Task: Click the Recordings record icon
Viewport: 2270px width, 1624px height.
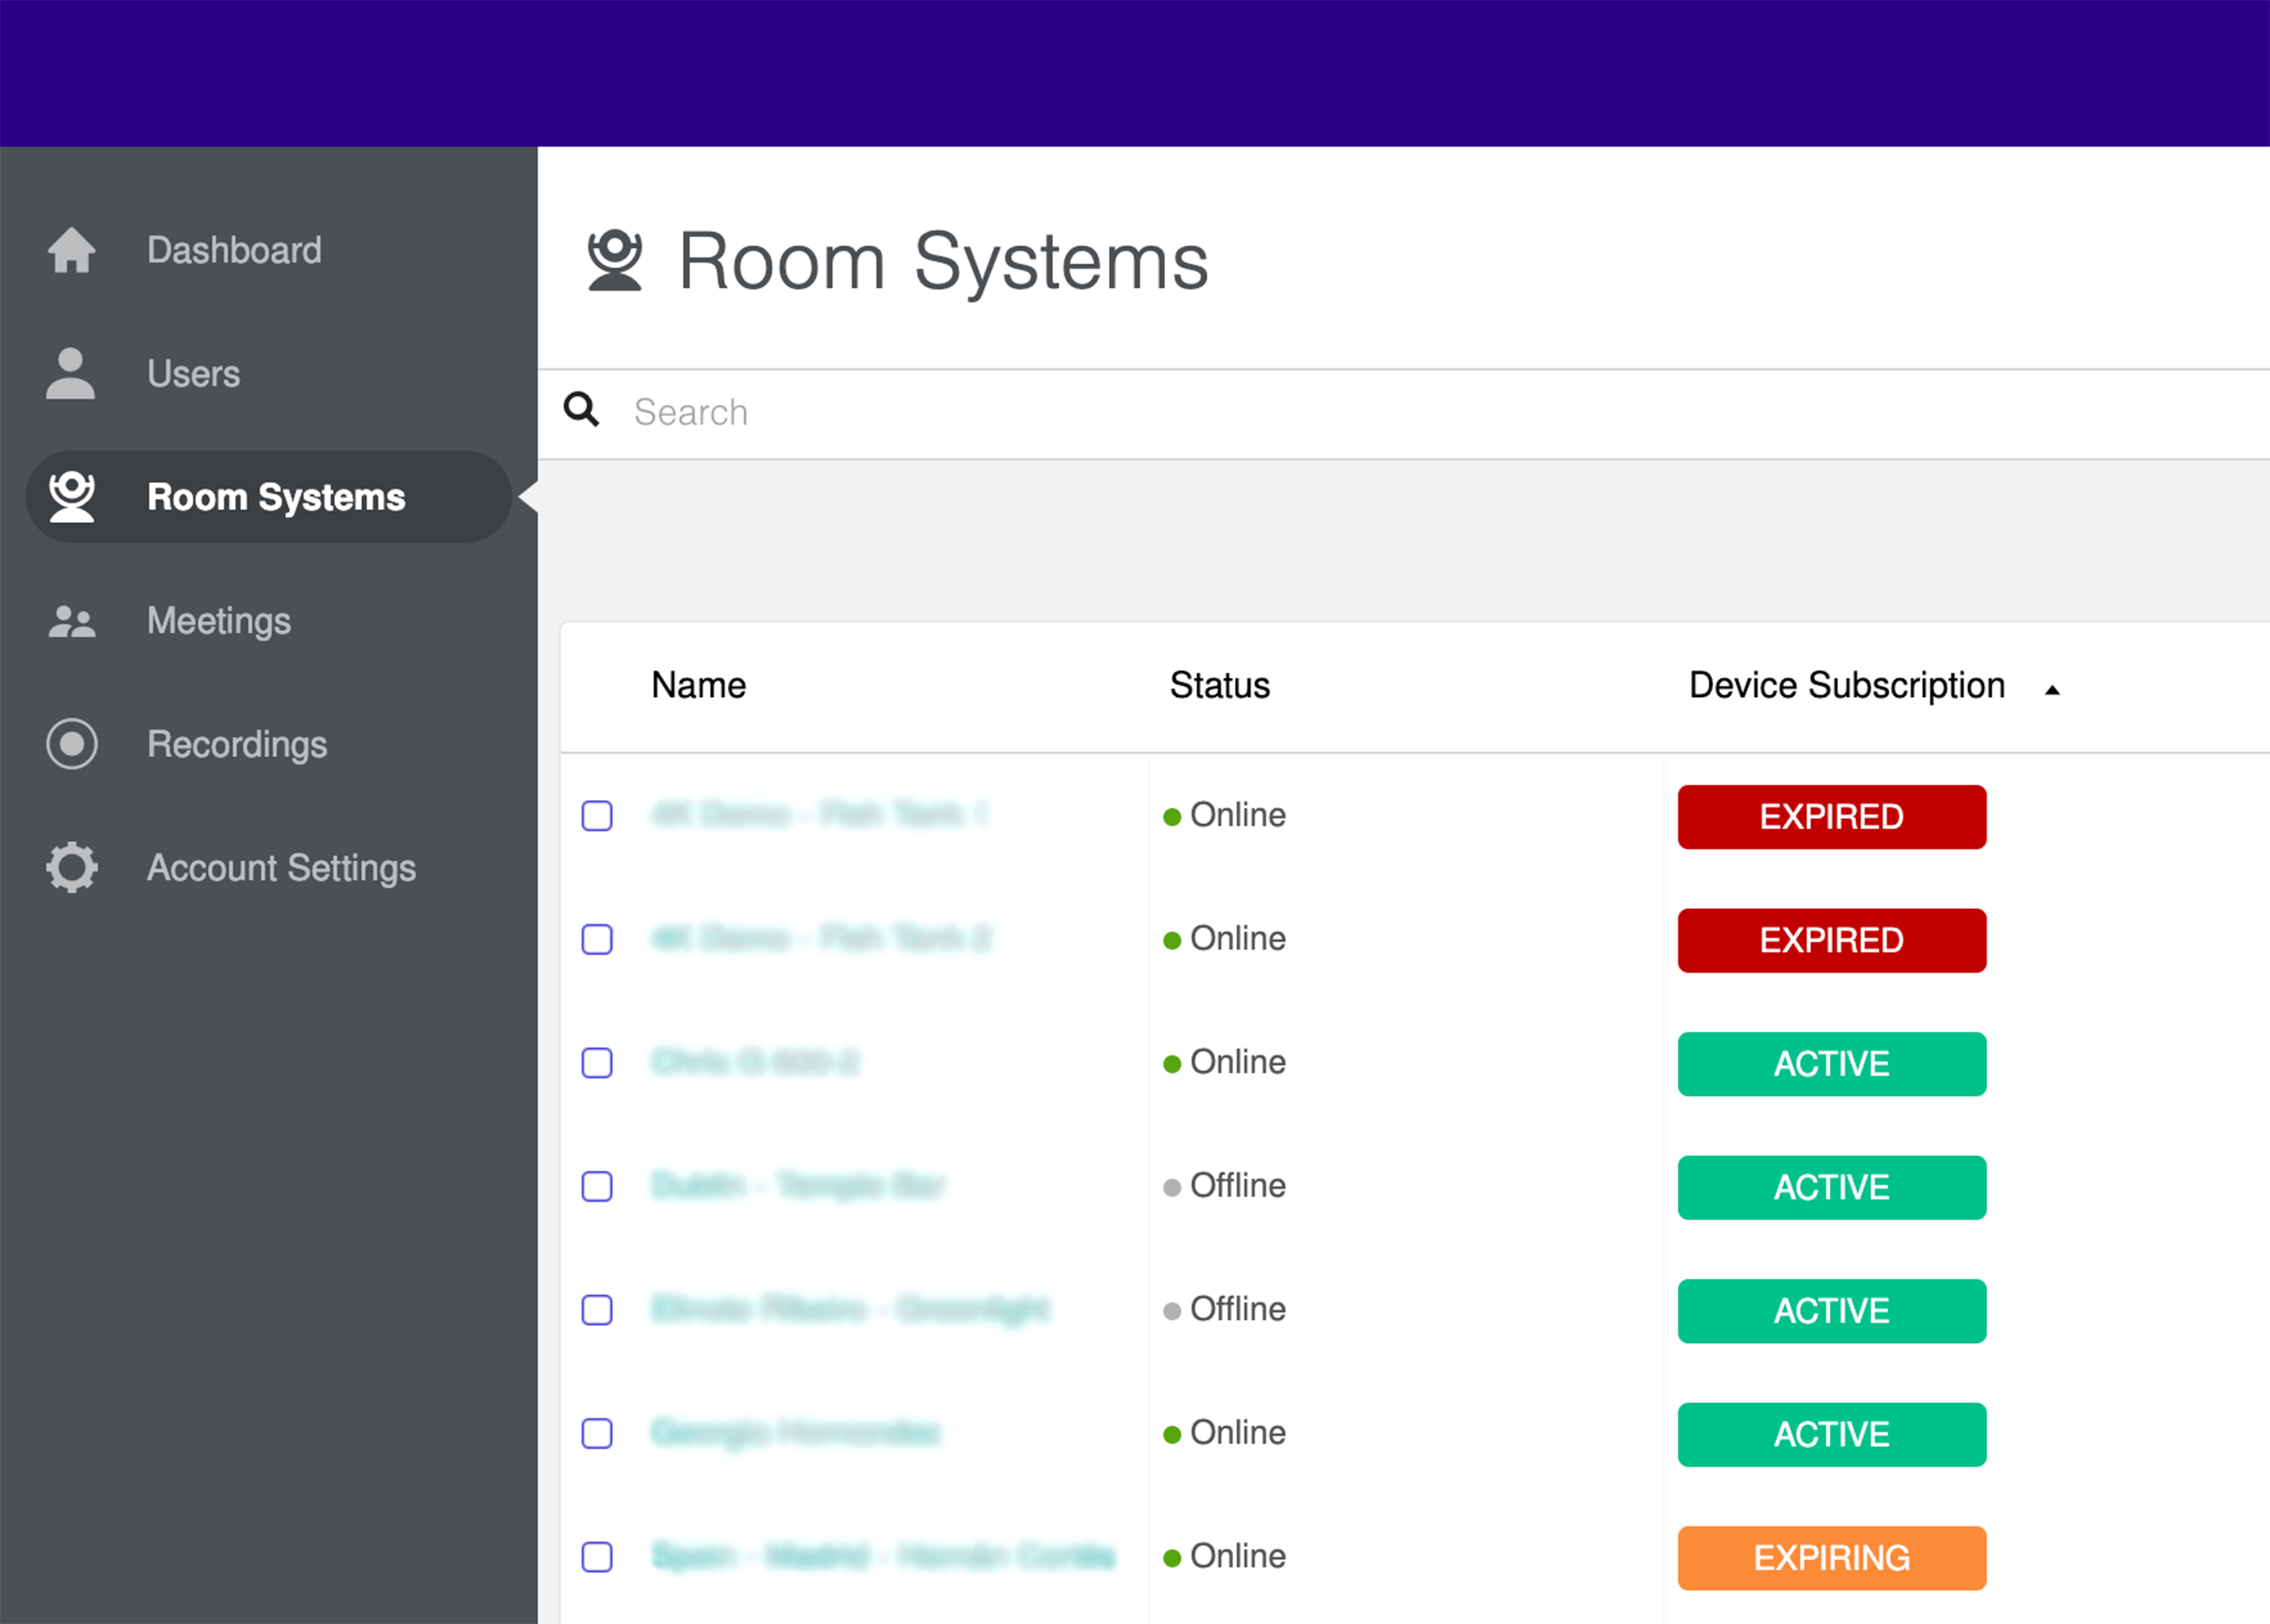Action: [x=71, y=744]
